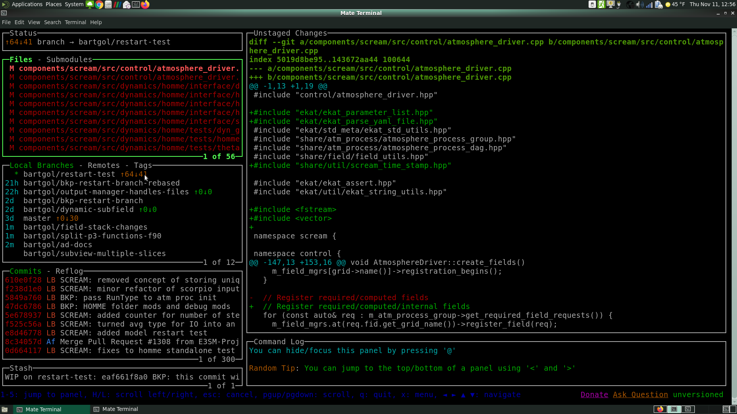This screenshot has height=414, width=737.
Task: Click the dark globe shield tray icon
Action: [630, 5]
